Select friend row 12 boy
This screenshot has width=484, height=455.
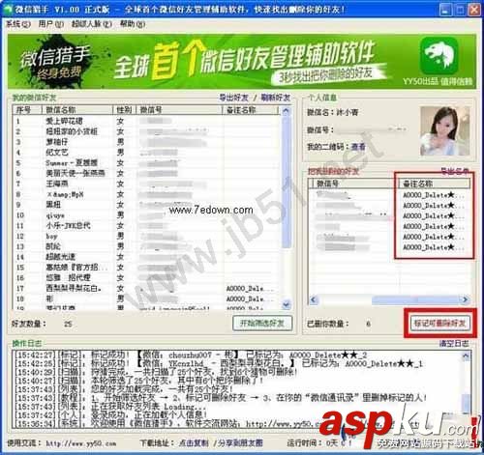pyautogui.click(x=147, y=236)
